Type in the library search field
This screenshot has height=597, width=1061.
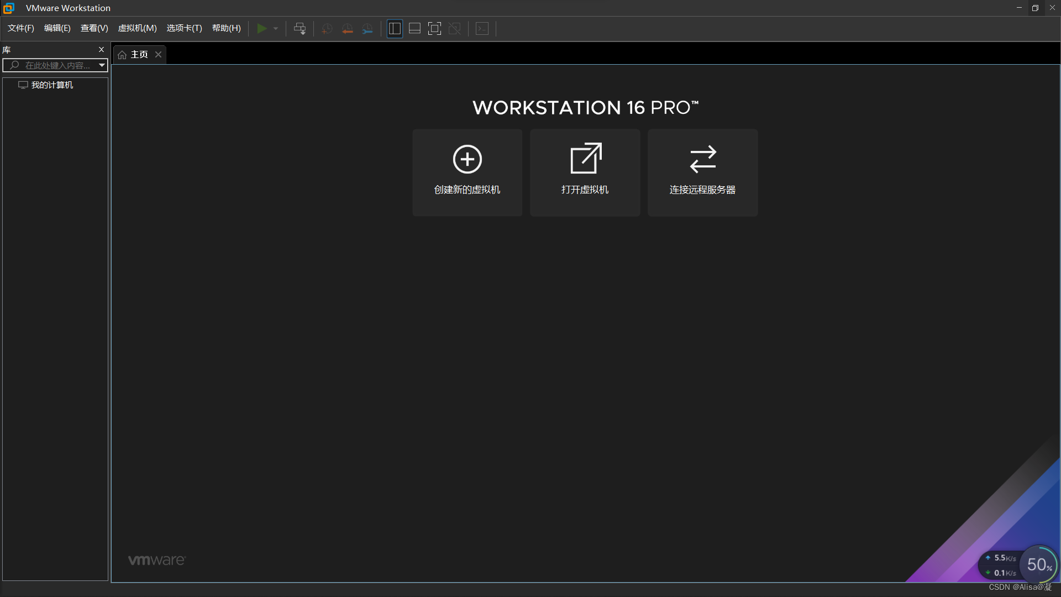(x=57, y=65)
